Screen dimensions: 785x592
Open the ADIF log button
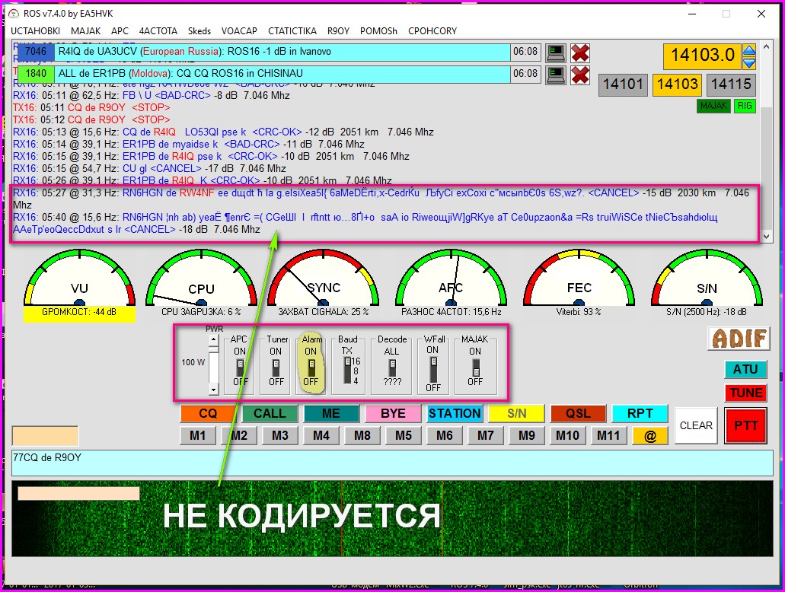[738, 338]
